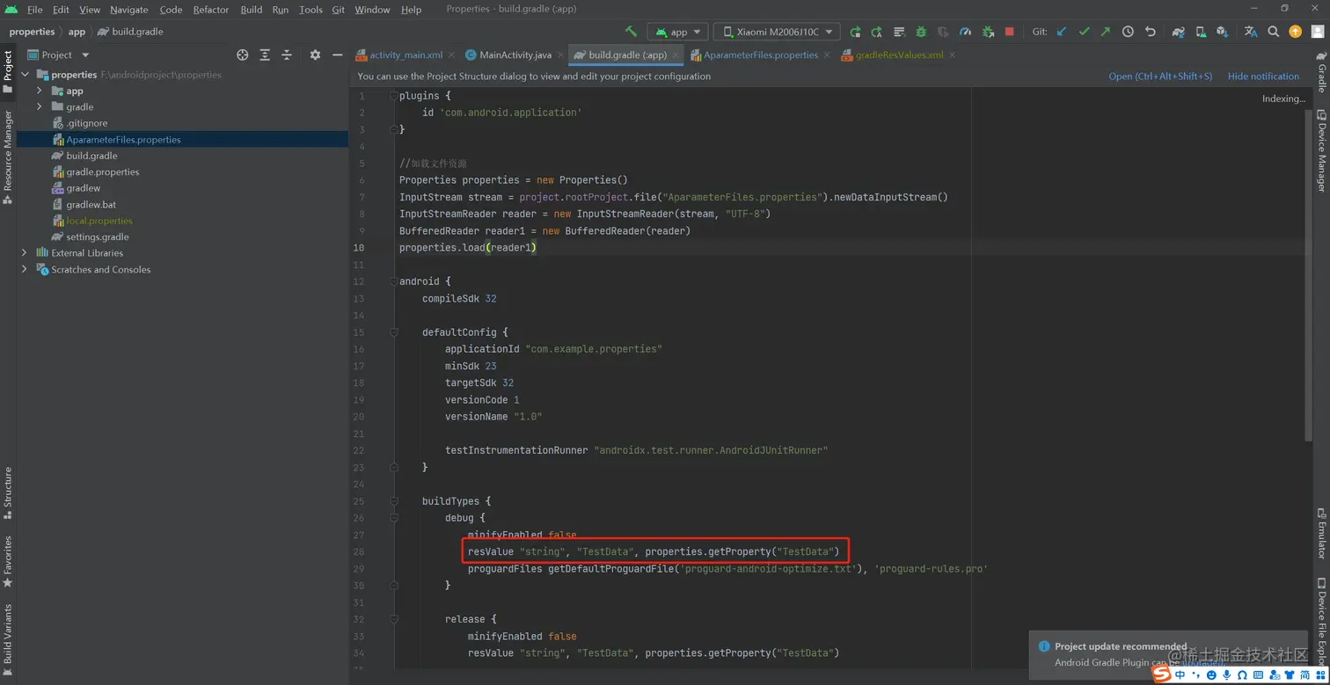Expand Scratches and Consoles node
Viewport: 1330px width, 685px height.
coord(24,269)
